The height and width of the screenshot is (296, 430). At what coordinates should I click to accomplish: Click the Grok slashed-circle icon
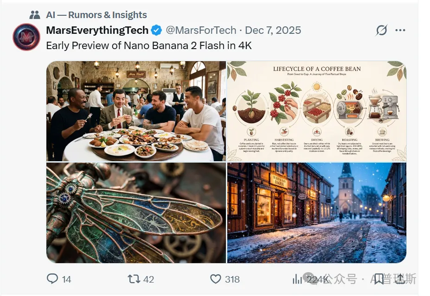point(380,30)
